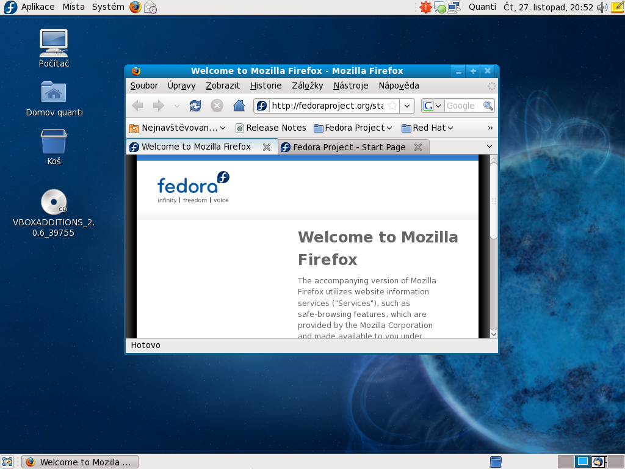Viewport: 625px width, 469px height.
Task: Open the list all tabs dropdown
Action: [x=490, y=147]
